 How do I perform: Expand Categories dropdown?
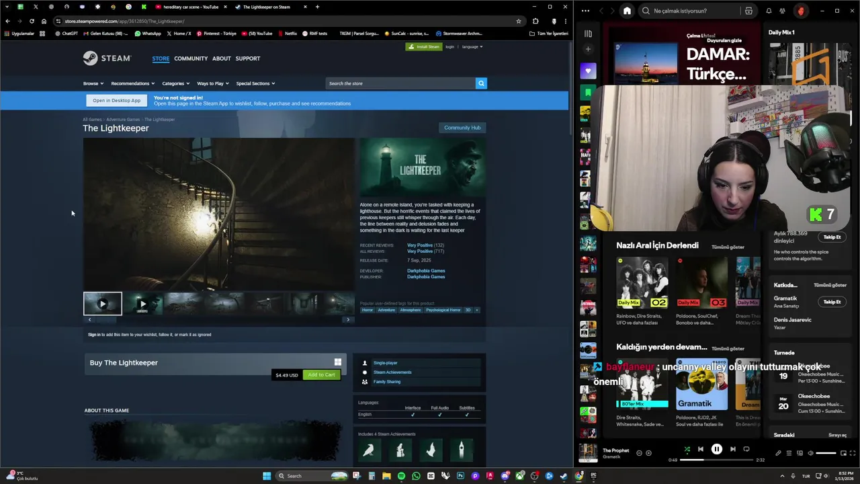coord(175,83)
